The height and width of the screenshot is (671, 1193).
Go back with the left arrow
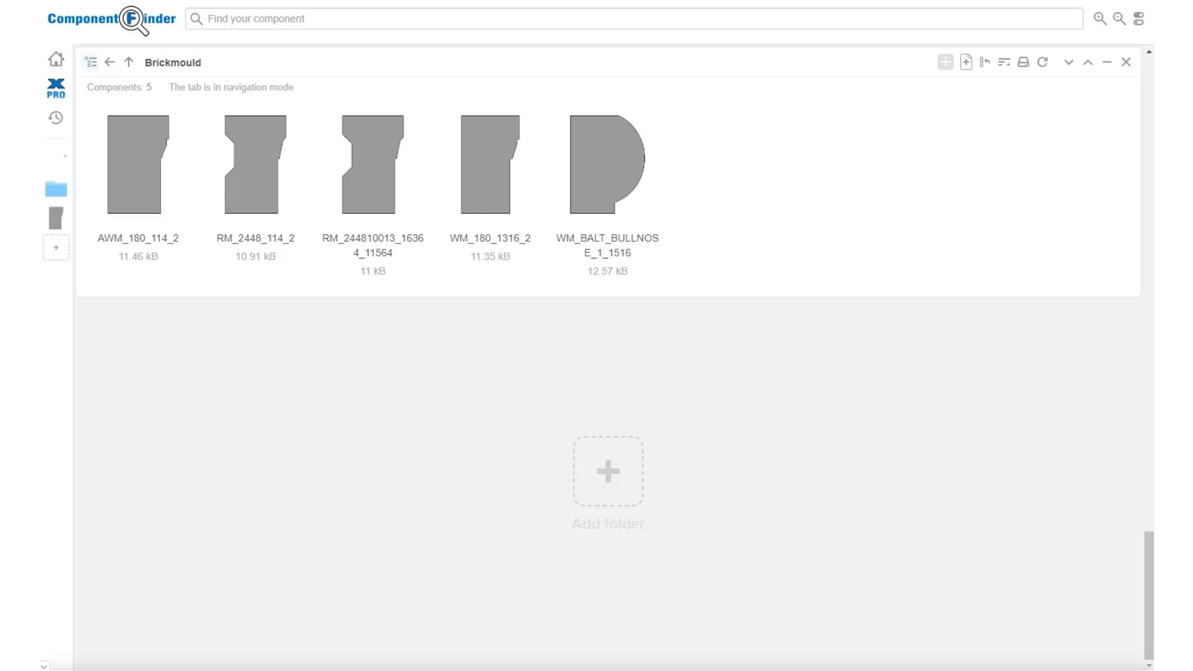pos(110,63)
